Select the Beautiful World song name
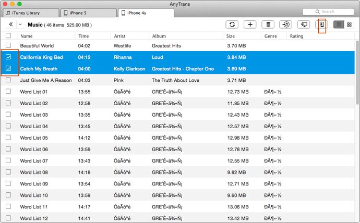 click(37, 46)
